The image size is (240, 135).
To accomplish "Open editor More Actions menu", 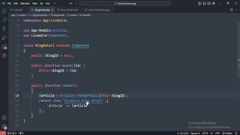I will point(236,10).
